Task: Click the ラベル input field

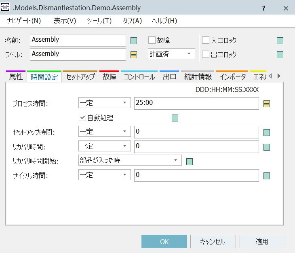Action: [x=78, y=54]
